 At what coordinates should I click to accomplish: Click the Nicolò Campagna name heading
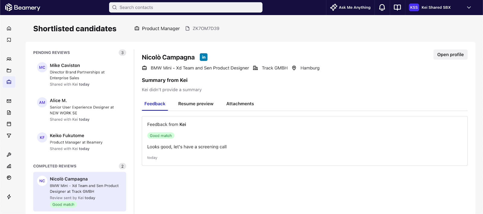coord(168,57)
